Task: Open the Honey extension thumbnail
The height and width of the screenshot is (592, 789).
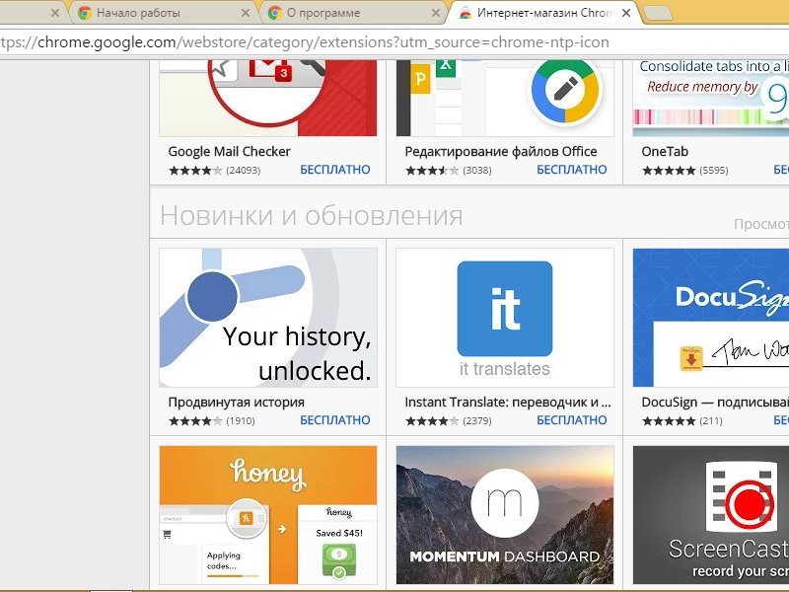Action: (x=267, y=514)
